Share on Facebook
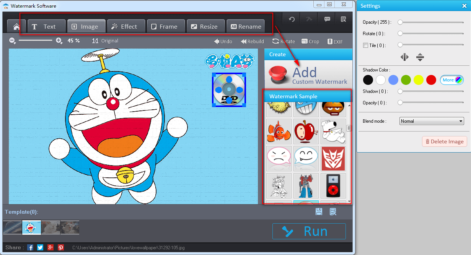 [x=30, y=248]
